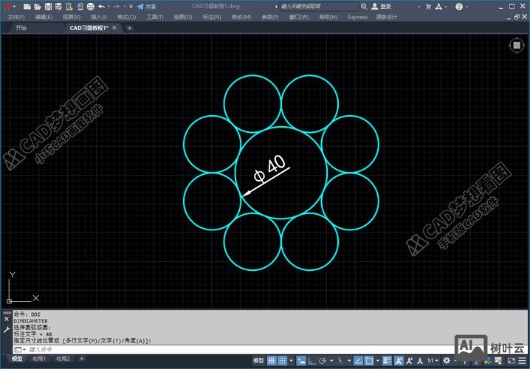Open the command window customize wrench icon
Viewport: 530px width, 369px height.
7,331
